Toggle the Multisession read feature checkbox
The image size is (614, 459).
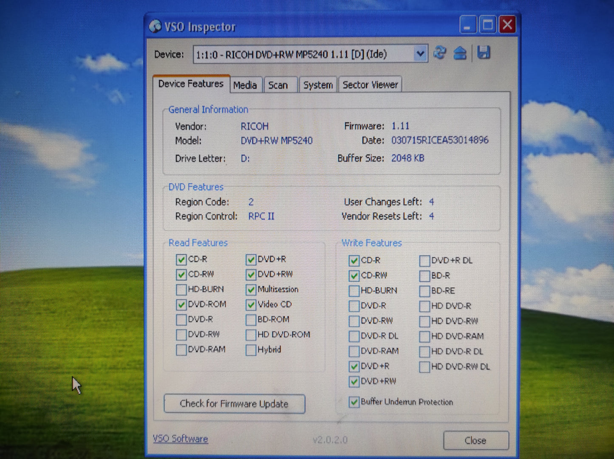(x=251, y=290)
